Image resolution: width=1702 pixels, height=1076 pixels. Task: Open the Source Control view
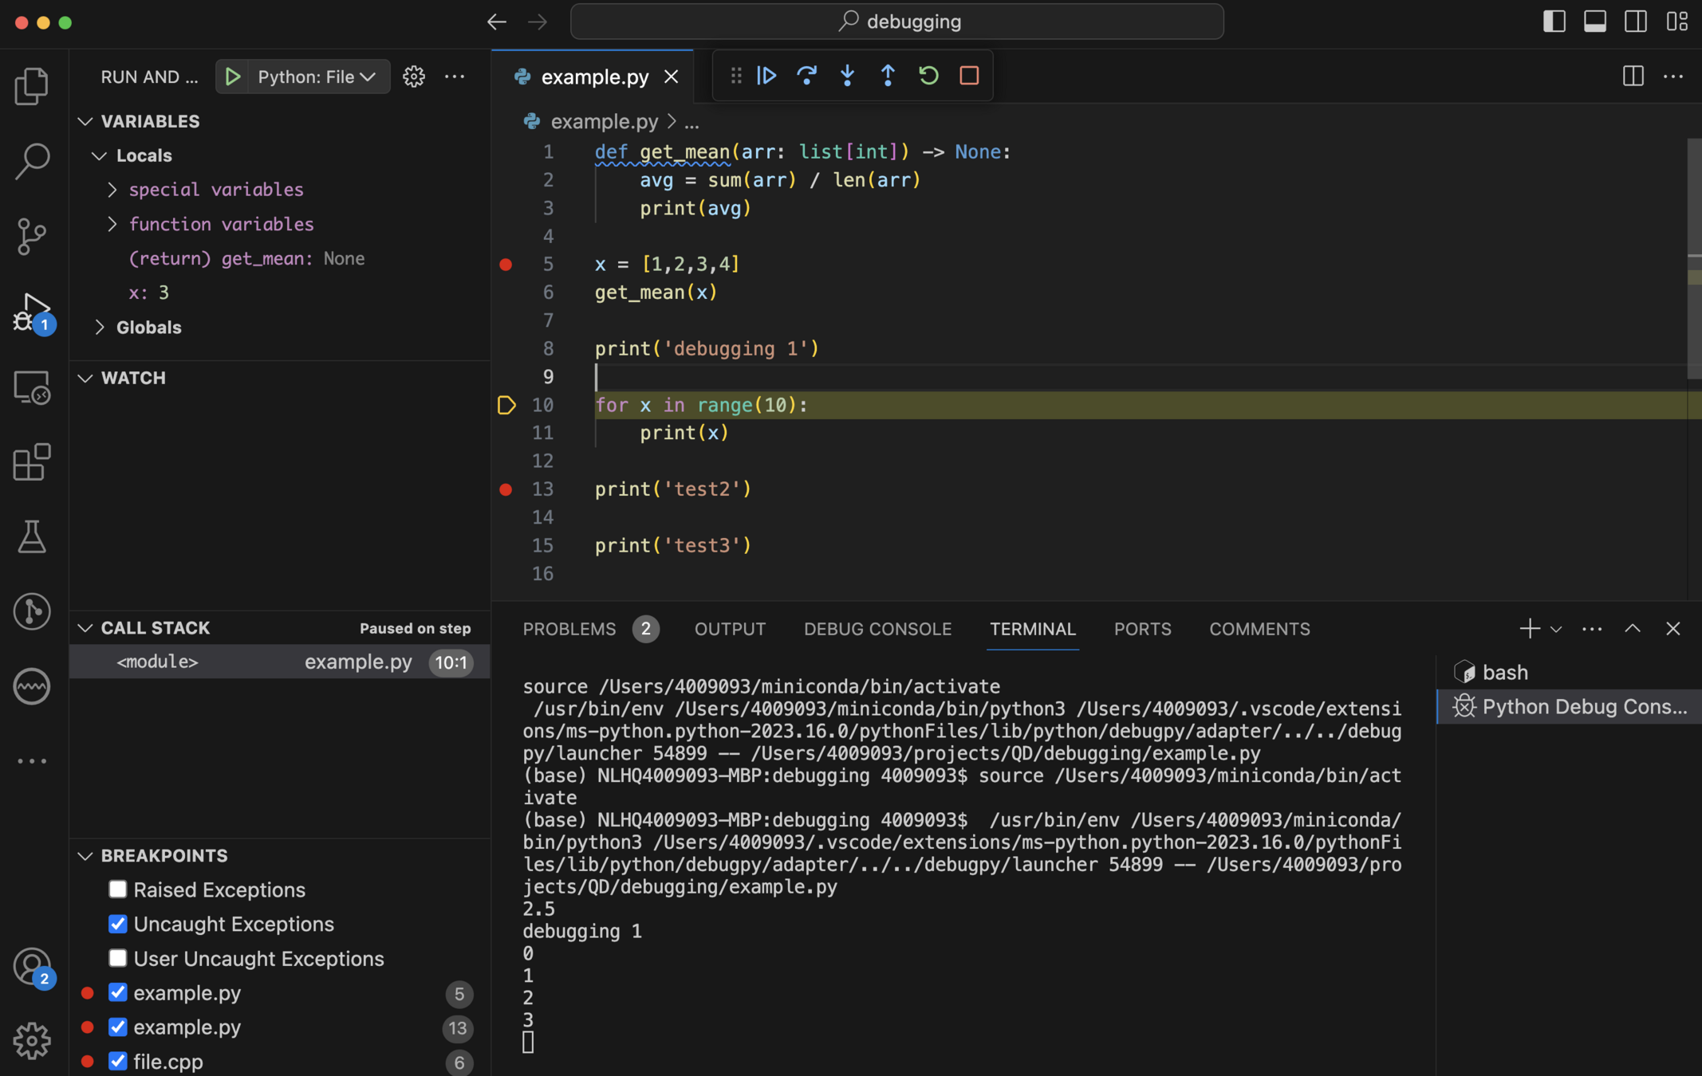pyautogui.click(x=32, y=237)
